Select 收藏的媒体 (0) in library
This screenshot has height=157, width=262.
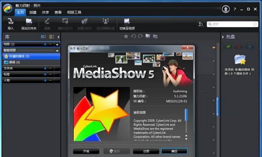31,56
